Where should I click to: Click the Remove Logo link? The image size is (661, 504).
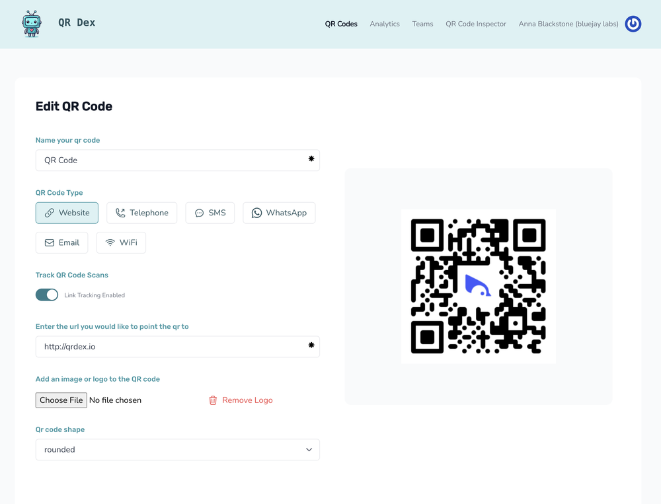[x=246, y=400]
